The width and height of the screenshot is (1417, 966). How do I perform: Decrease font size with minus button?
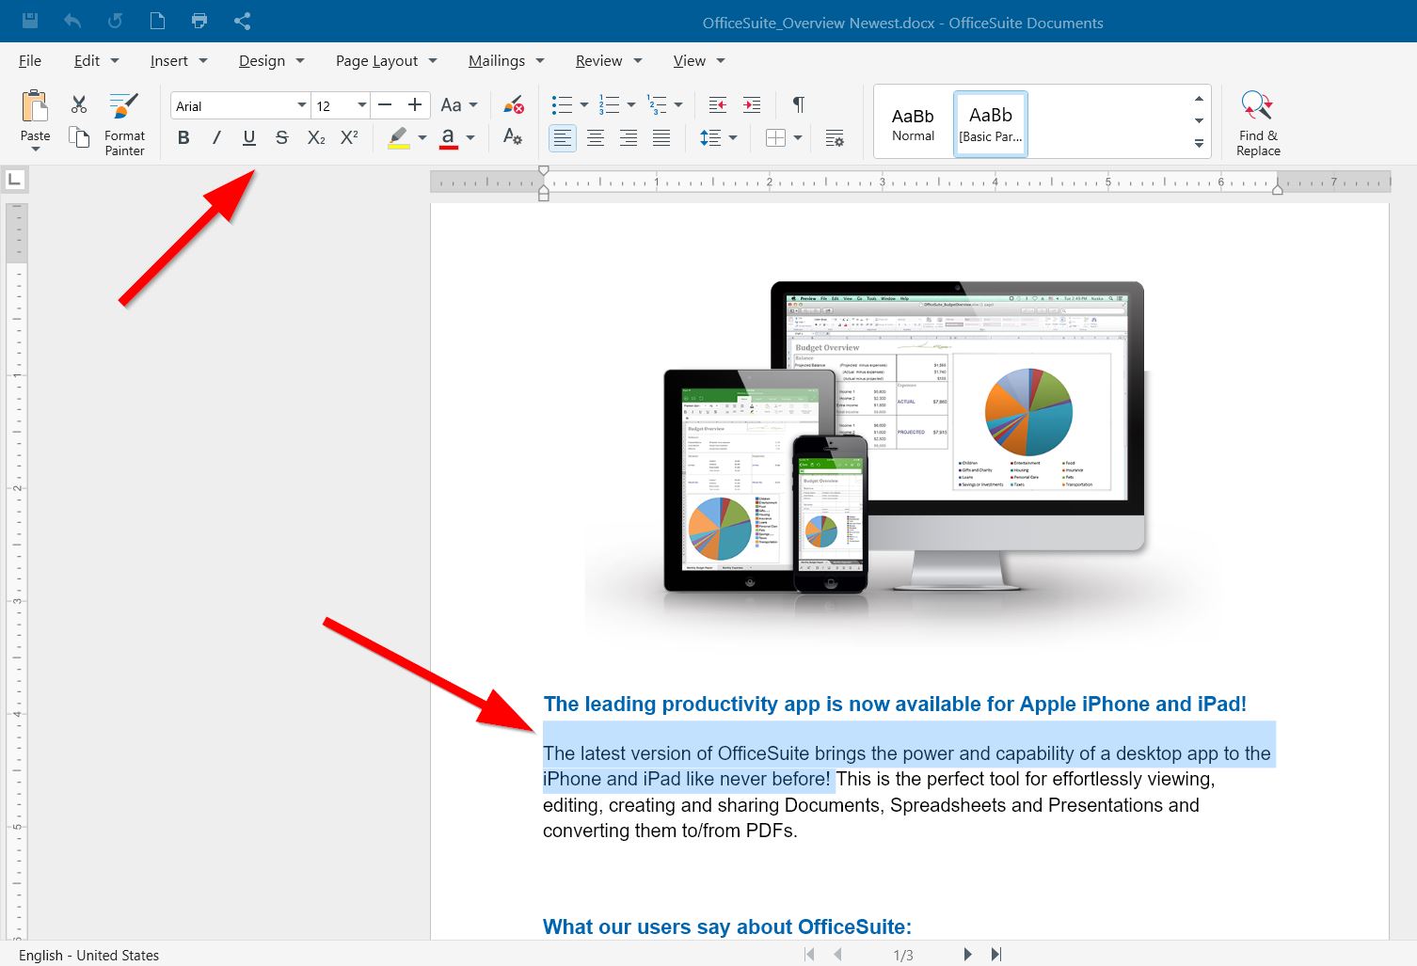[x=384, y=105]
